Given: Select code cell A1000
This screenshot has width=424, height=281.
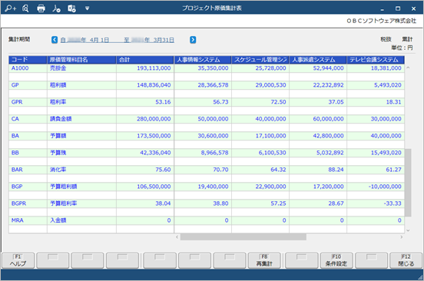Looking at the screenshot, I should (28, 68).
